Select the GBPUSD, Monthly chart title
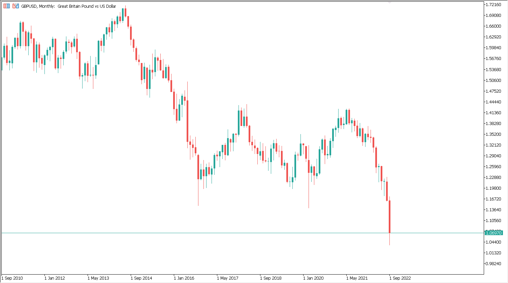The height and width of the screenshot is (283, 508). point(69,6)
